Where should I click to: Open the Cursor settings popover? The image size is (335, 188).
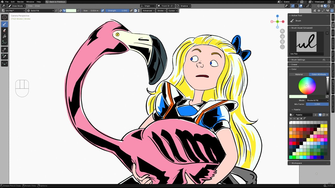[x=173, y=11]
